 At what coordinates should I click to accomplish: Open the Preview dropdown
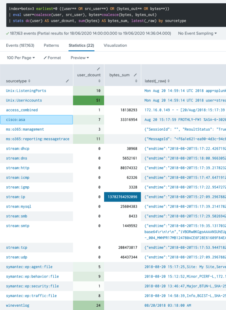point(80,58)
